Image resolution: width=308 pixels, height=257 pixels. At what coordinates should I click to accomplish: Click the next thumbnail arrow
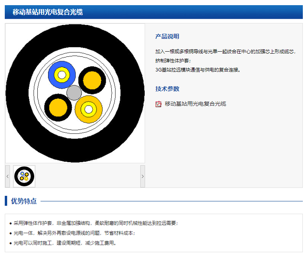143,176
